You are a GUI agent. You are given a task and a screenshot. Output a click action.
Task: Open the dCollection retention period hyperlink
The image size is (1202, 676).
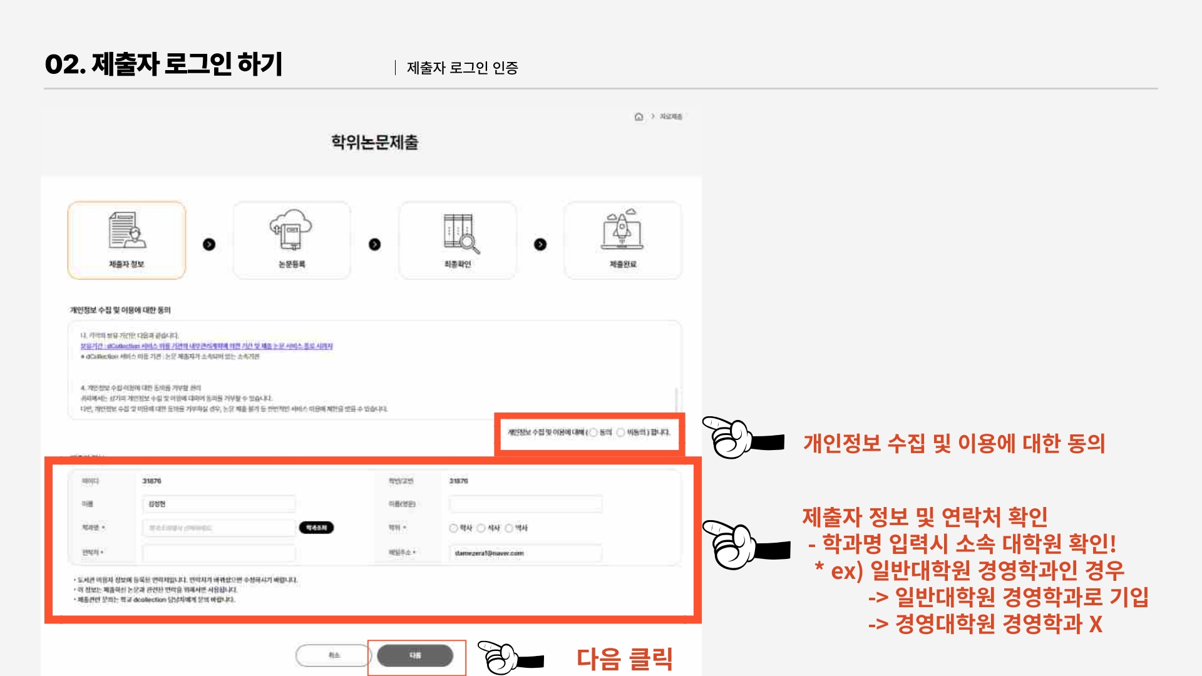click(207, 346)
